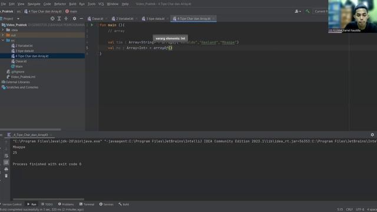Click Select Opened File target icon
Image resolution: width=377 pixels, height=212 pixels.
point(52,18)
